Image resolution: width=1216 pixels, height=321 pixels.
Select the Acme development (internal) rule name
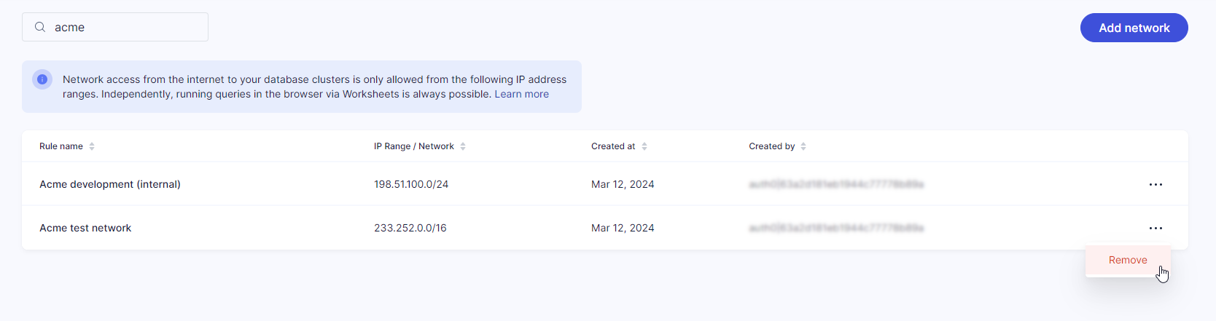click(x=110, y=184)
